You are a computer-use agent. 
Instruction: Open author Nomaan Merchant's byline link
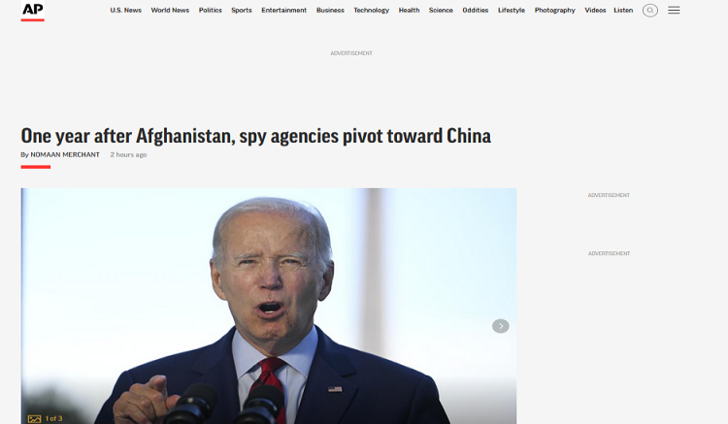coord(65,154)
